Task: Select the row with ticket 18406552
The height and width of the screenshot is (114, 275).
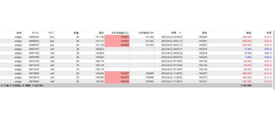Action: click(136, 37)
